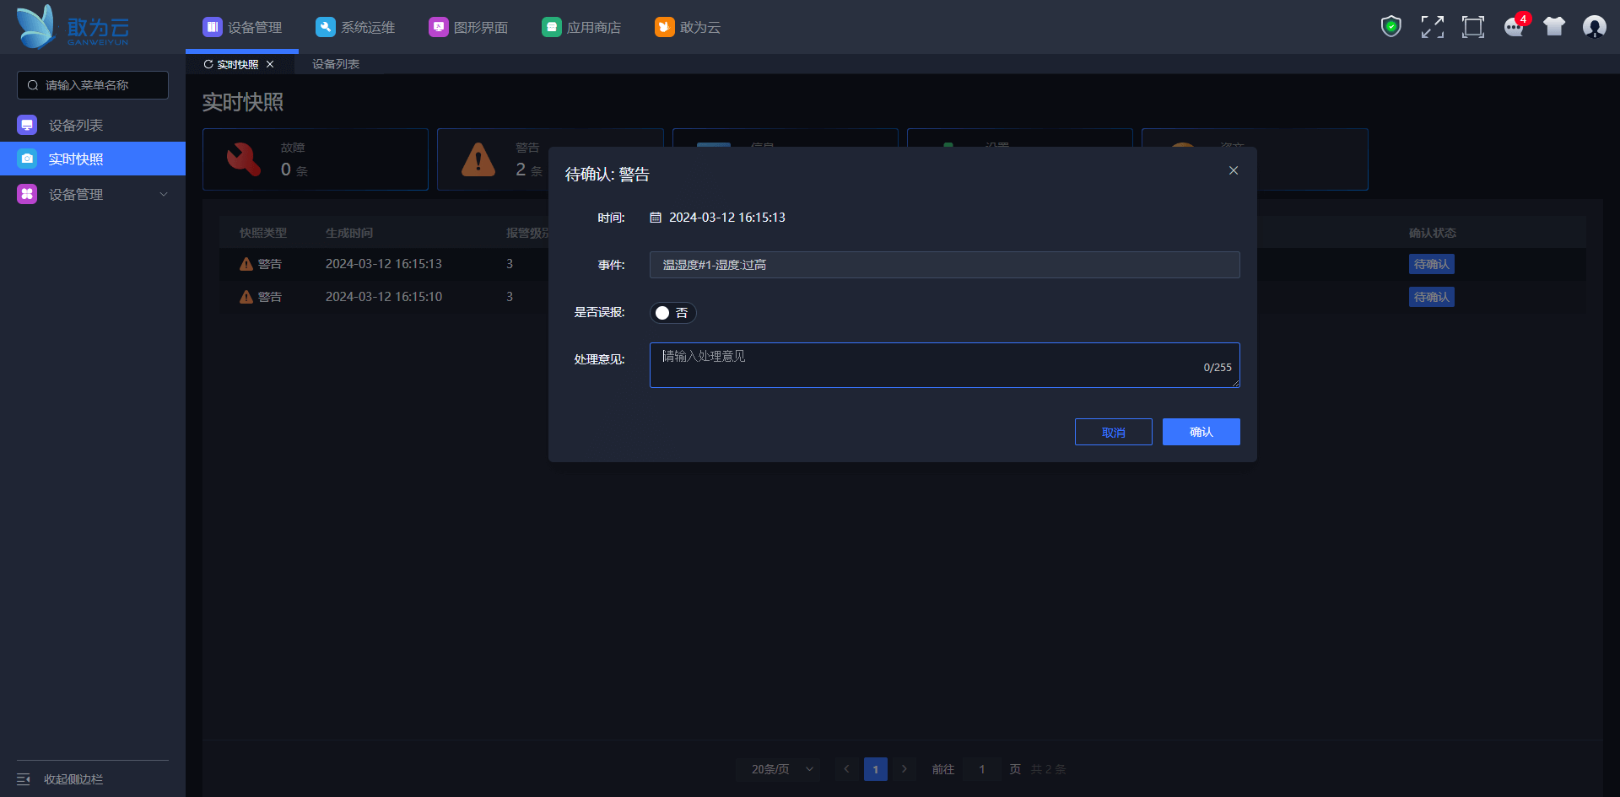Viewport: 1620px width, 797px height.
Task: Go to the next page arrow
Action: 904,769
